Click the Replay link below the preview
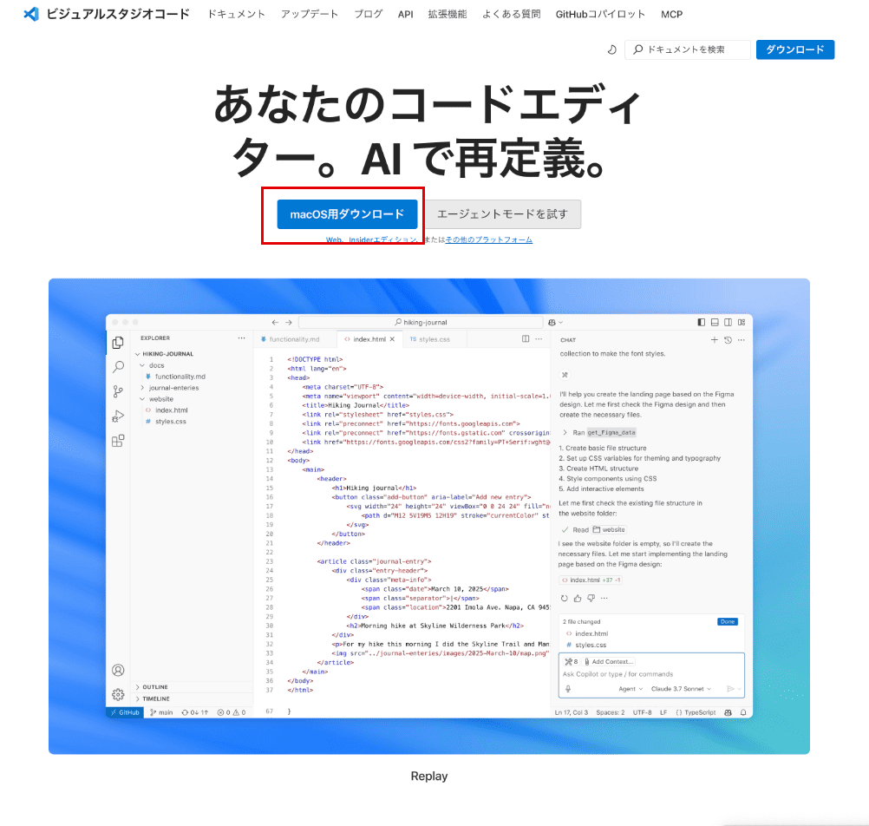 (429, 776)
